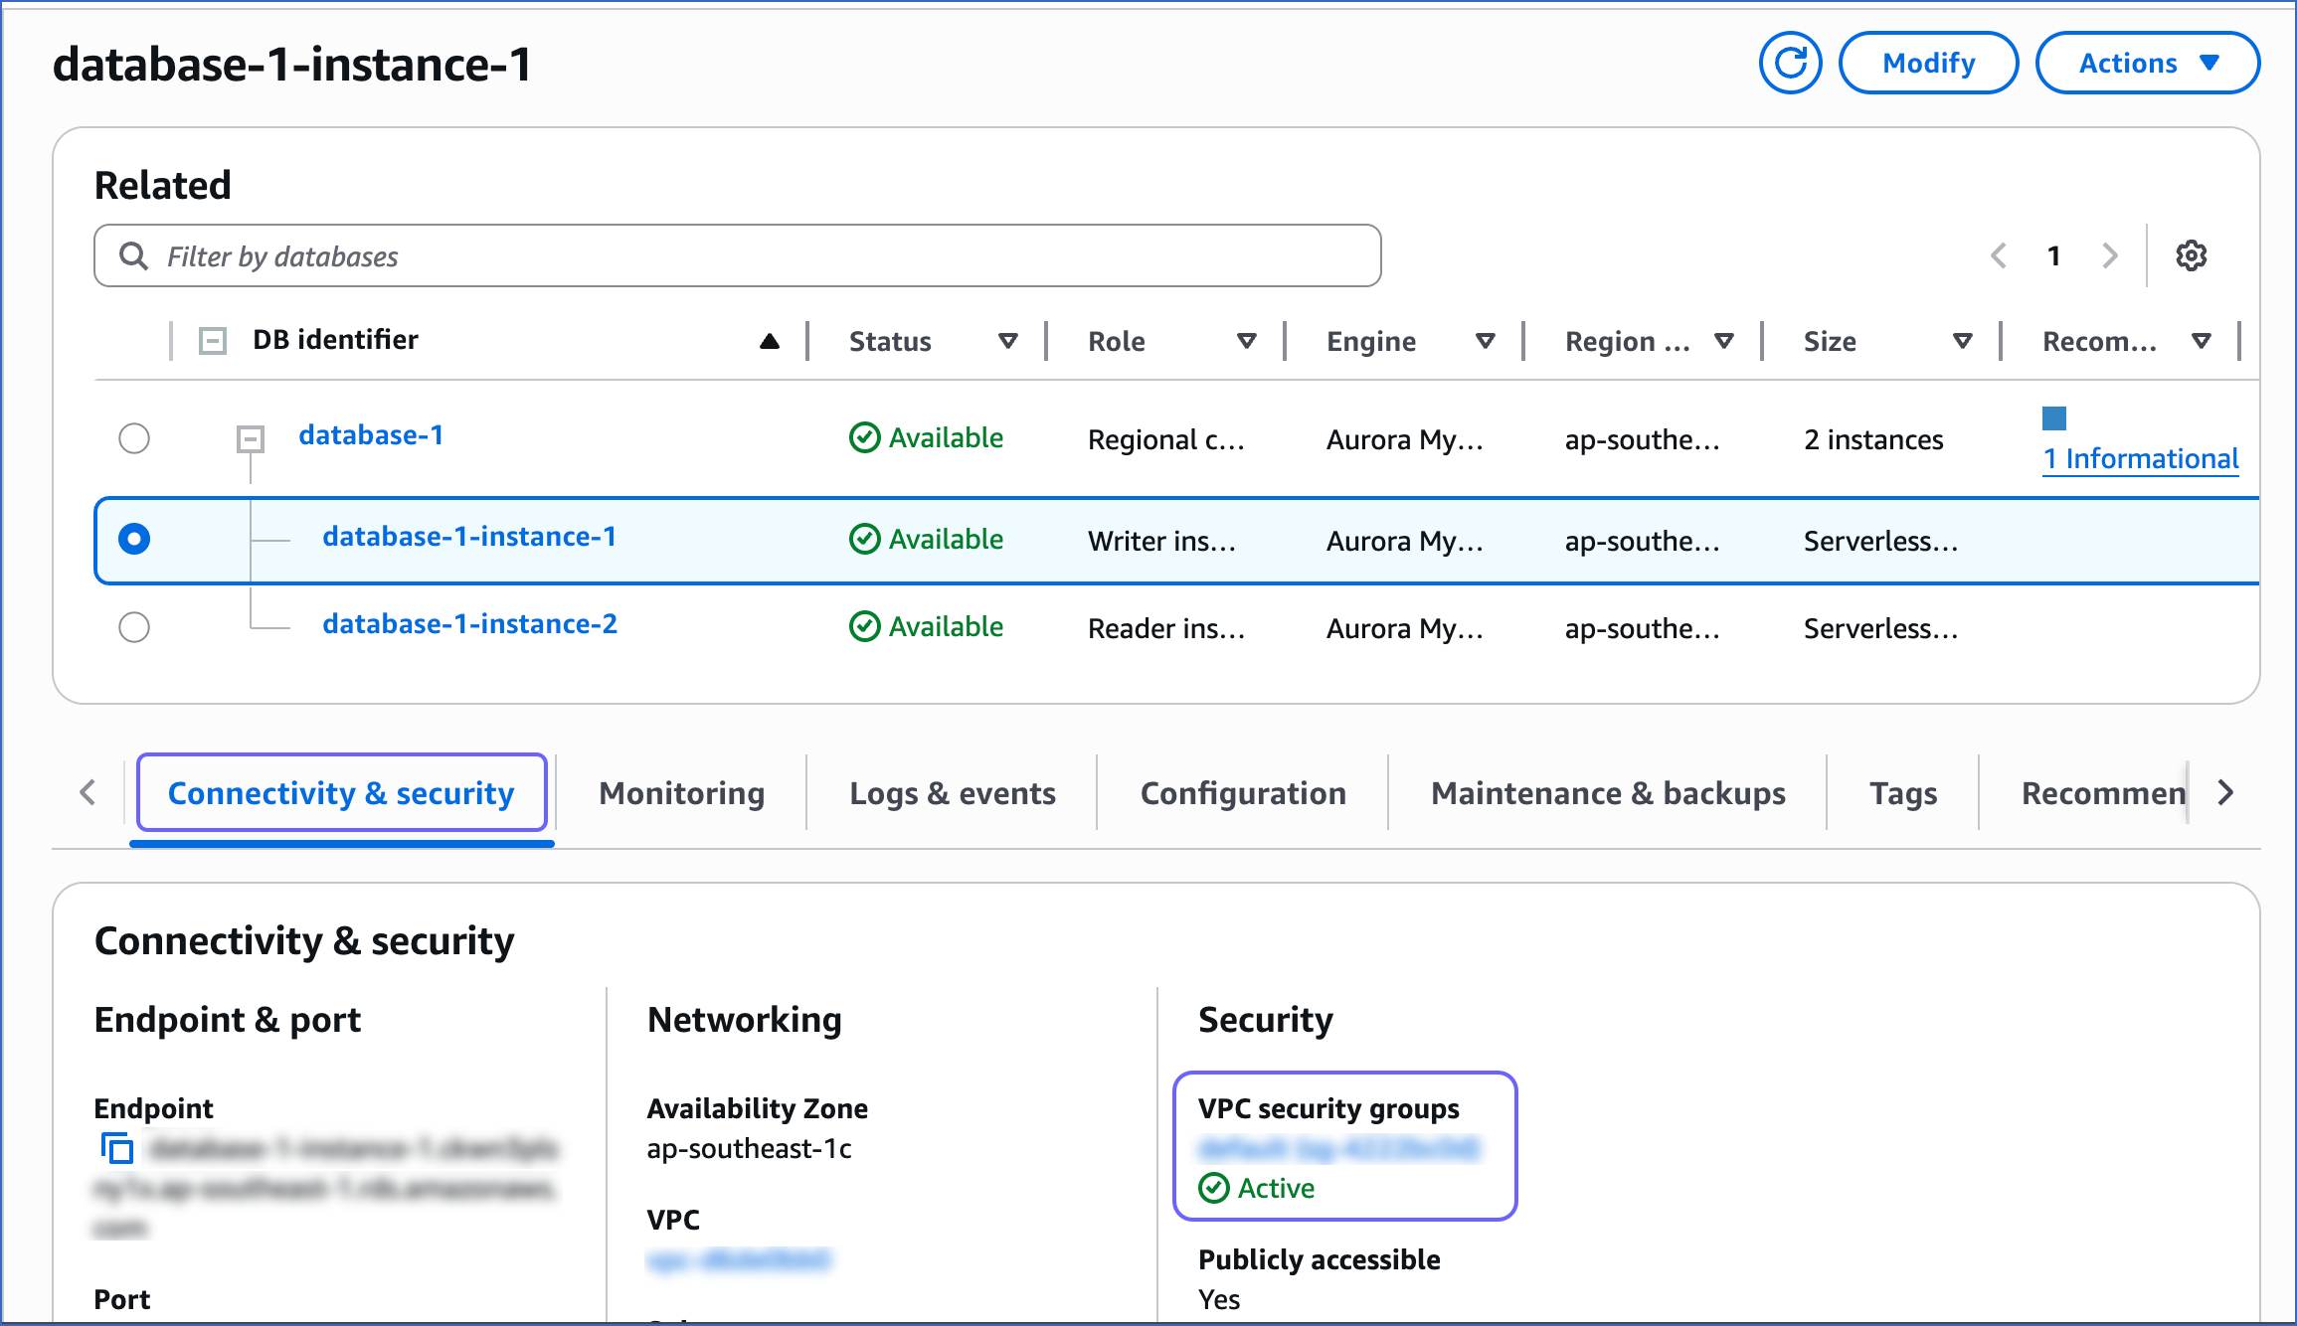This screenshot has height=1326, width=2297.
Task: Click Aurora My… engine cell for database-1
Action: click(1404, 439)
